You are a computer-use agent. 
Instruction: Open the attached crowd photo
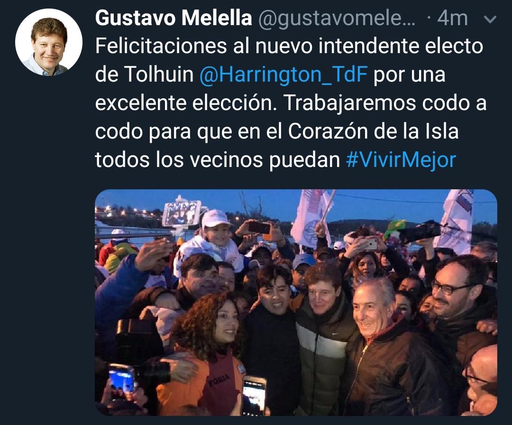[x=296, y=303]
